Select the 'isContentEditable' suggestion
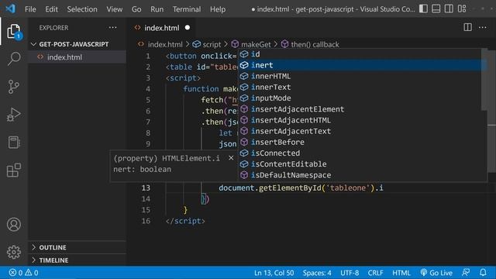 [360, 164]
